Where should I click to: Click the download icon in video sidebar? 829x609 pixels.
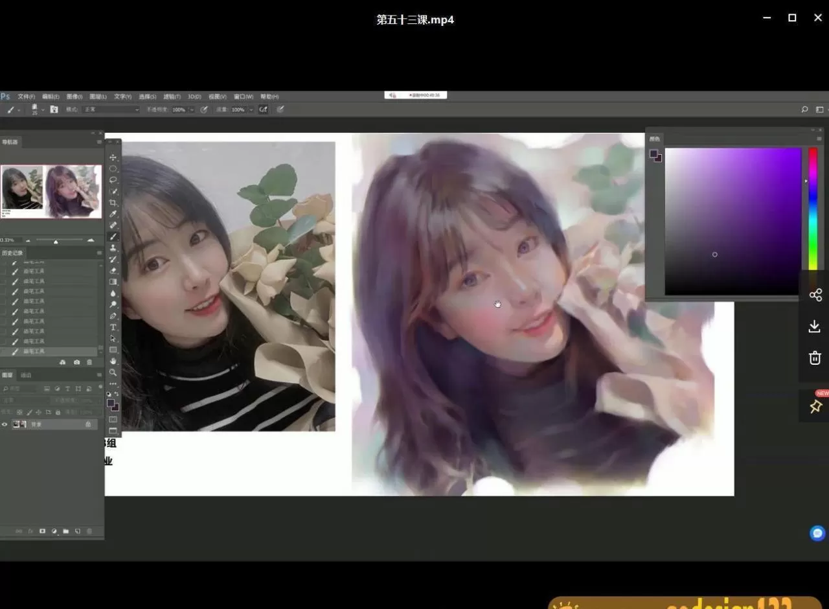coord(815,327)
